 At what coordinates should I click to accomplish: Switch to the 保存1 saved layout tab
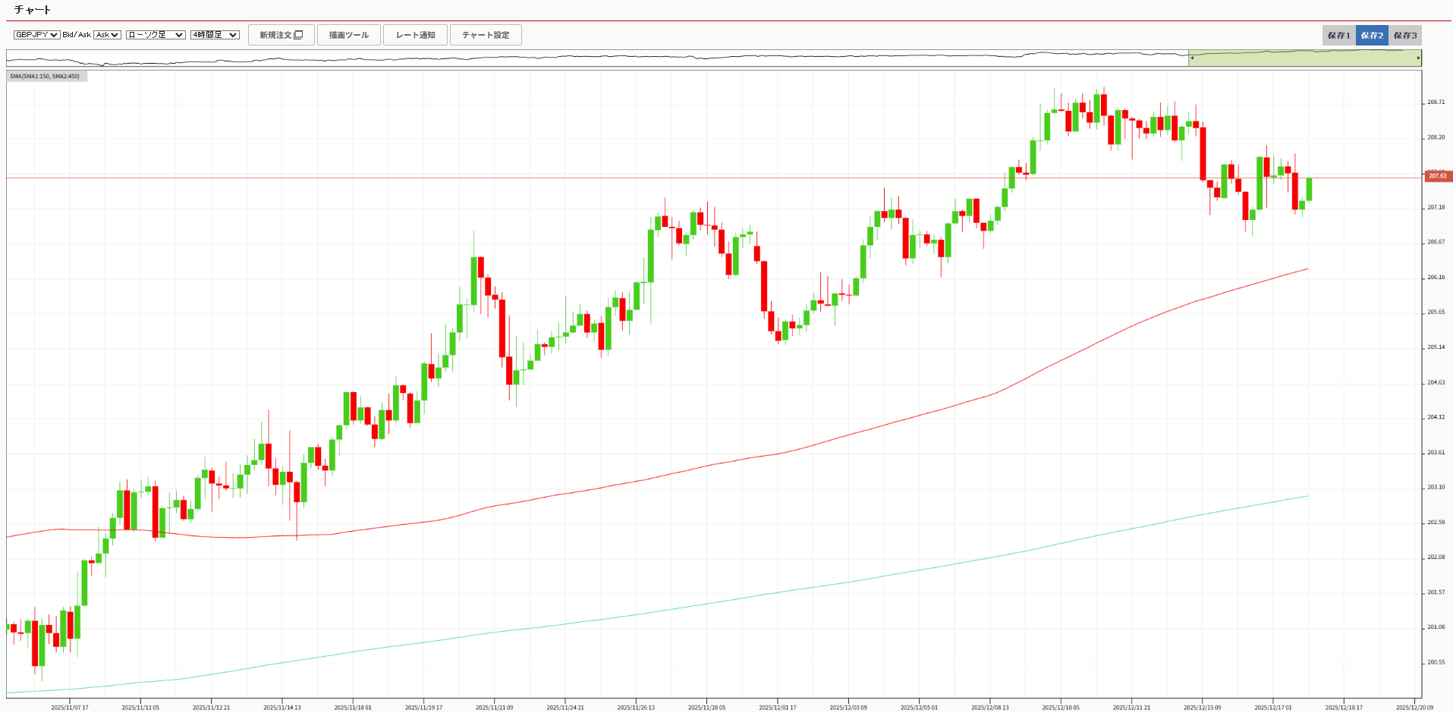coord(1338,36)
